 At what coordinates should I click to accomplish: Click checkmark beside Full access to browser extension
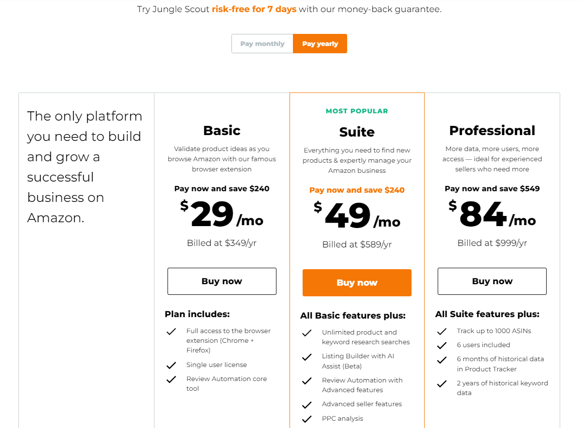(171, 332)
